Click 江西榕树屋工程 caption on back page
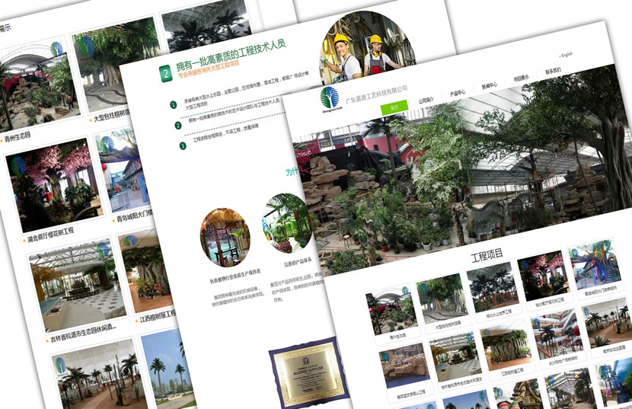 [x=158, y=316]
